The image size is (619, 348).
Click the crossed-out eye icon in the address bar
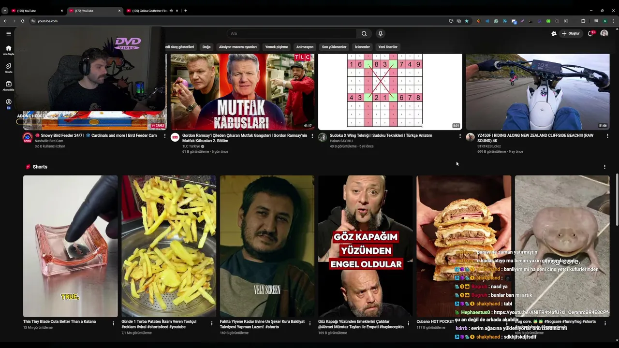(x=458, y=21)
